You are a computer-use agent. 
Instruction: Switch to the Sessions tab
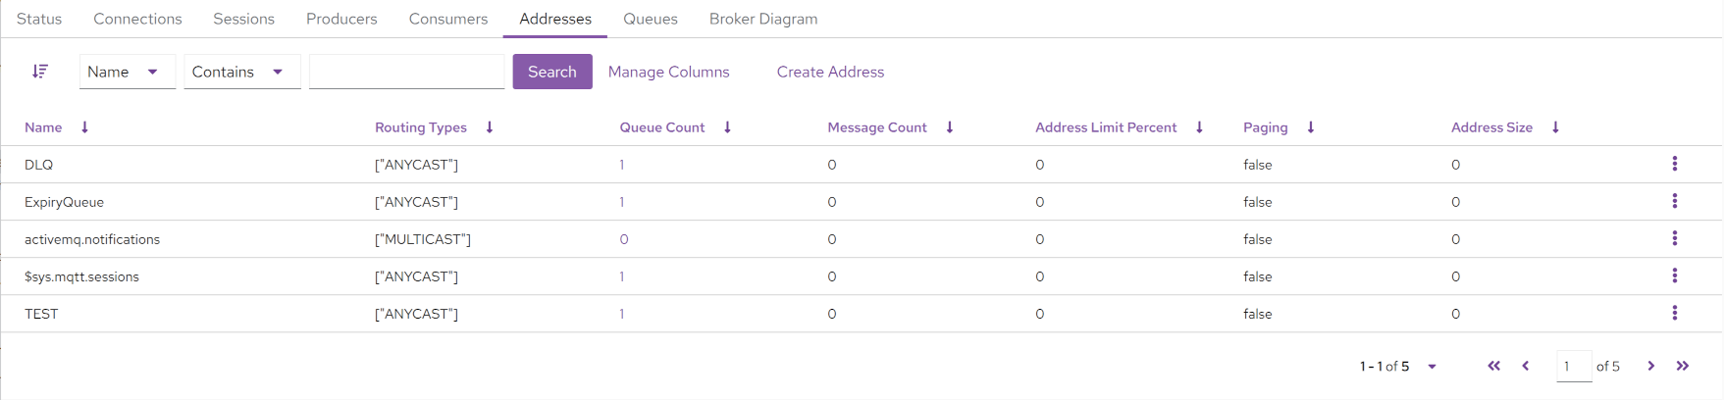click(243, 19)
